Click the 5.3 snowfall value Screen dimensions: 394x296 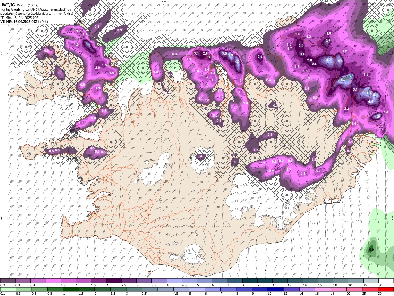pos(230,55)
